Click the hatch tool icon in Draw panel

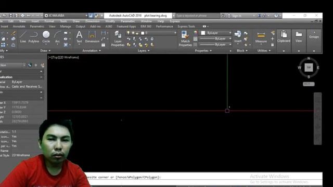pos(66,45)
